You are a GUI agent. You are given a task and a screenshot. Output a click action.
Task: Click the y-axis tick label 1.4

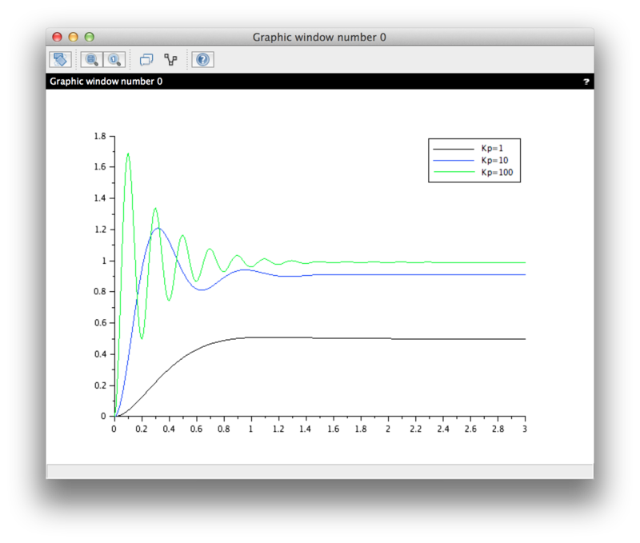click(100, 198)
